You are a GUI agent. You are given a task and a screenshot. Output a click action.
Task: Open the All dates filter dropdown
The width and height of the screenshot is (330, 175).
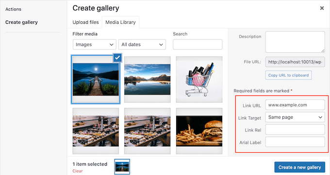142,45
